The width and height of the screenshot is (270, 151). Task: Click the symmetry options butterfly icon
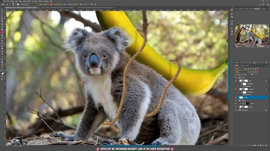click(x=95, y=4)
